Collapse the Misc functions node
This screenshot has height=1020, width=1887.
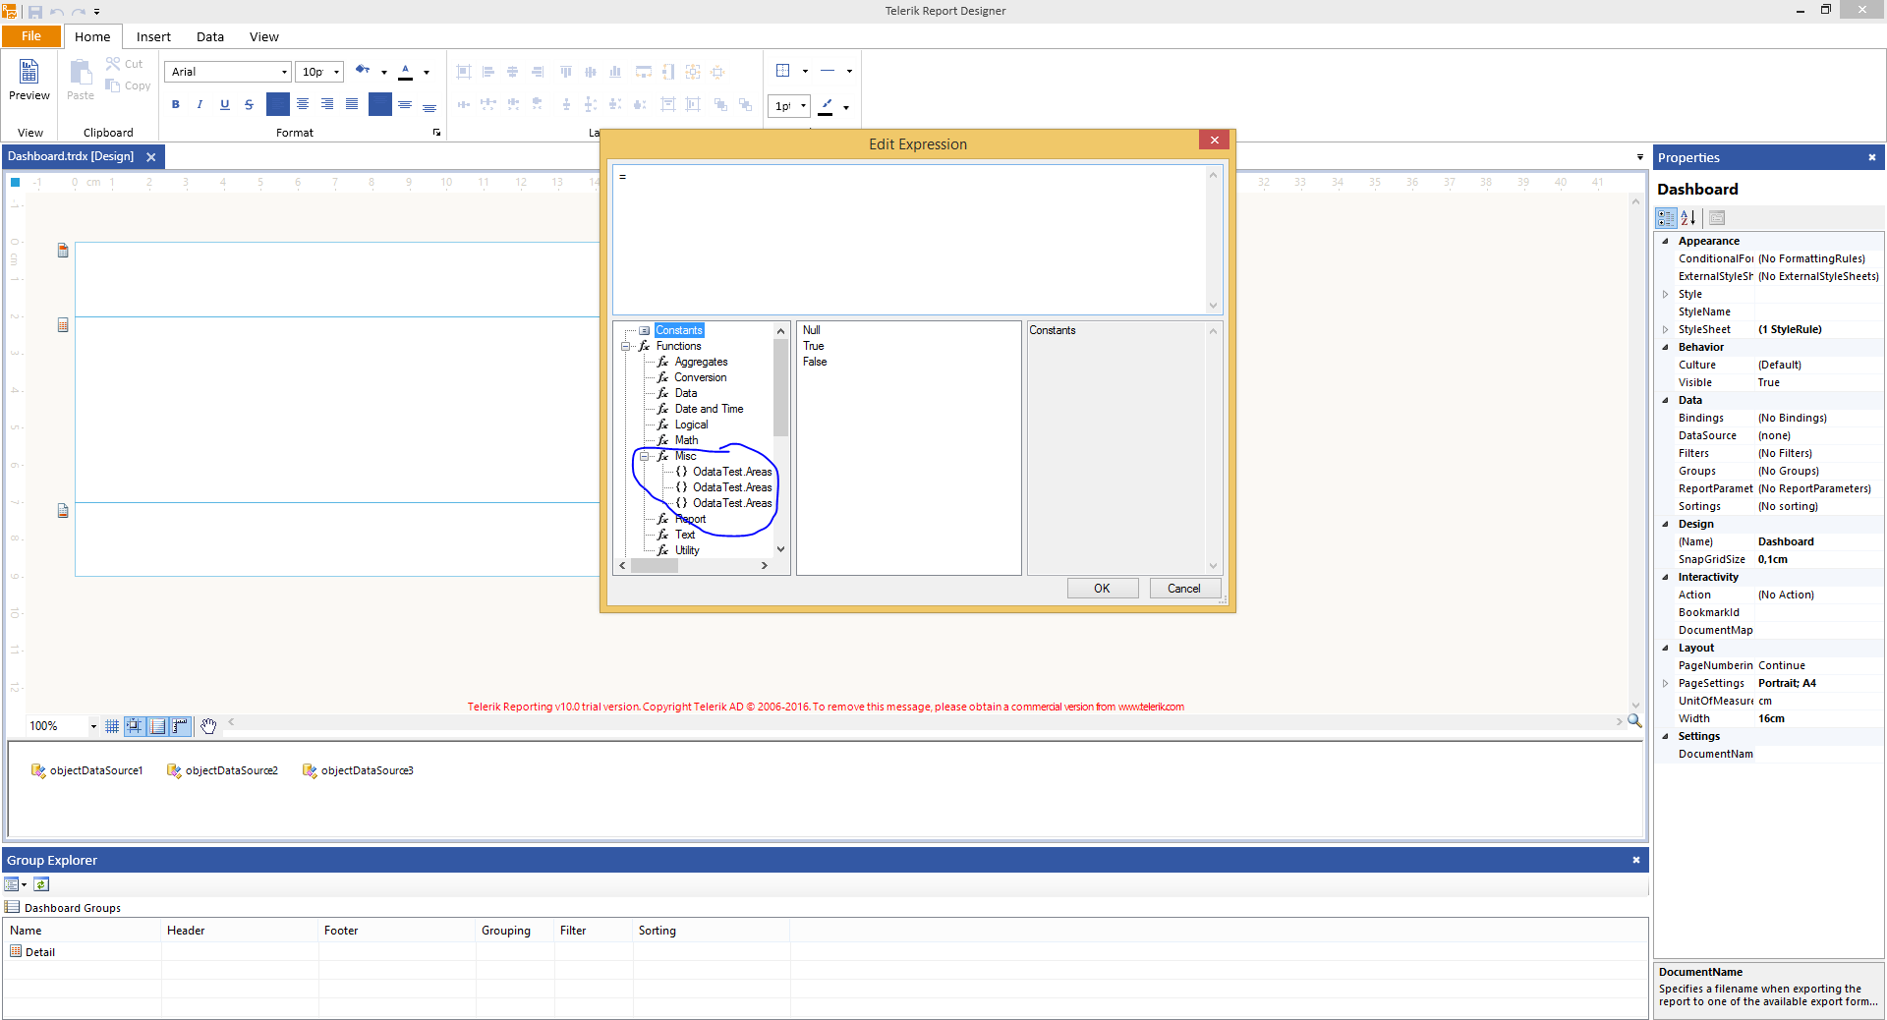coord(645,456)
